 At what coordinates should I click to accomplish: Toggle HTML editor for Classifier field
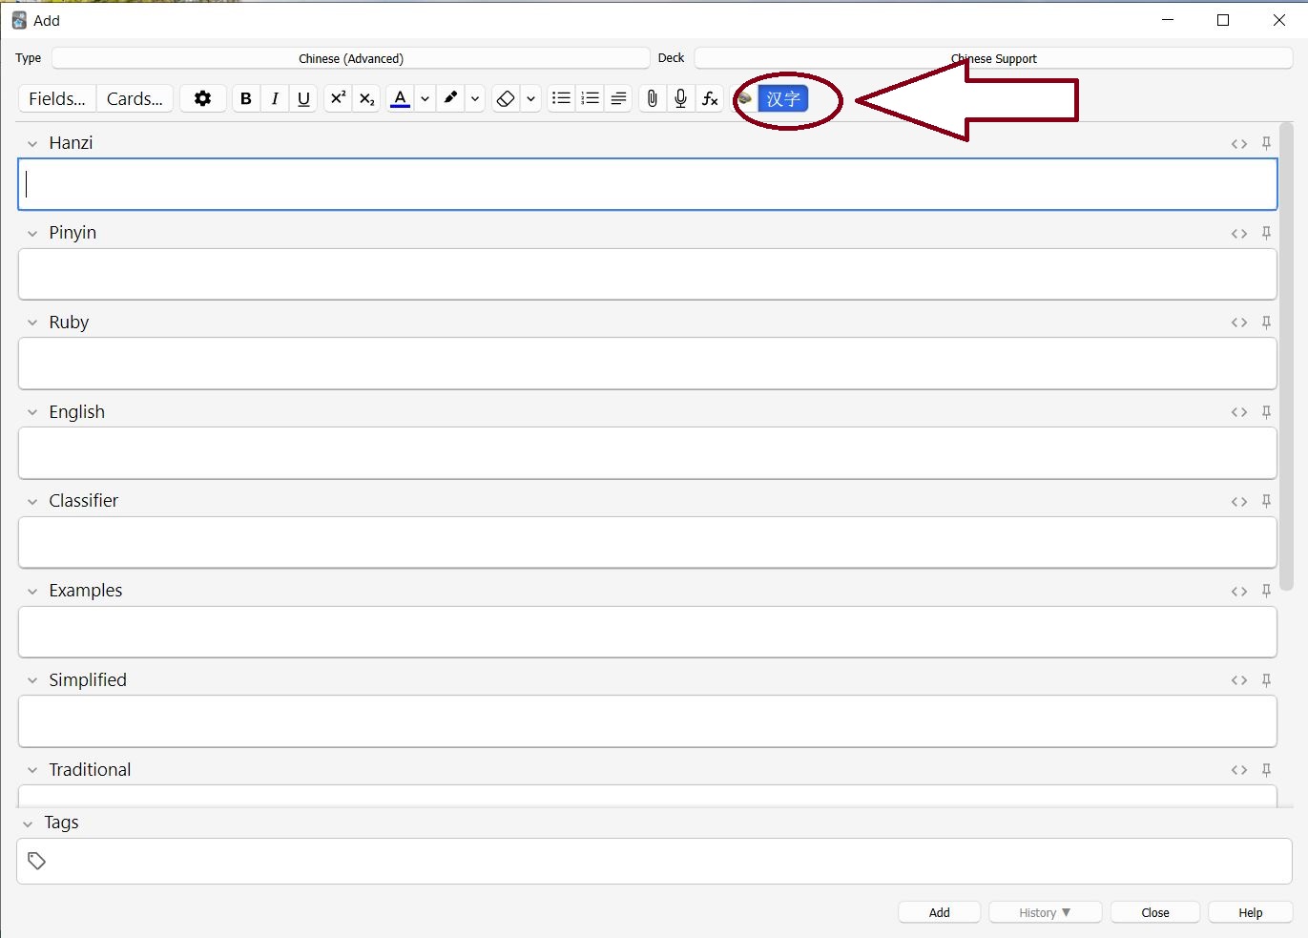[x=1239, y=502]
